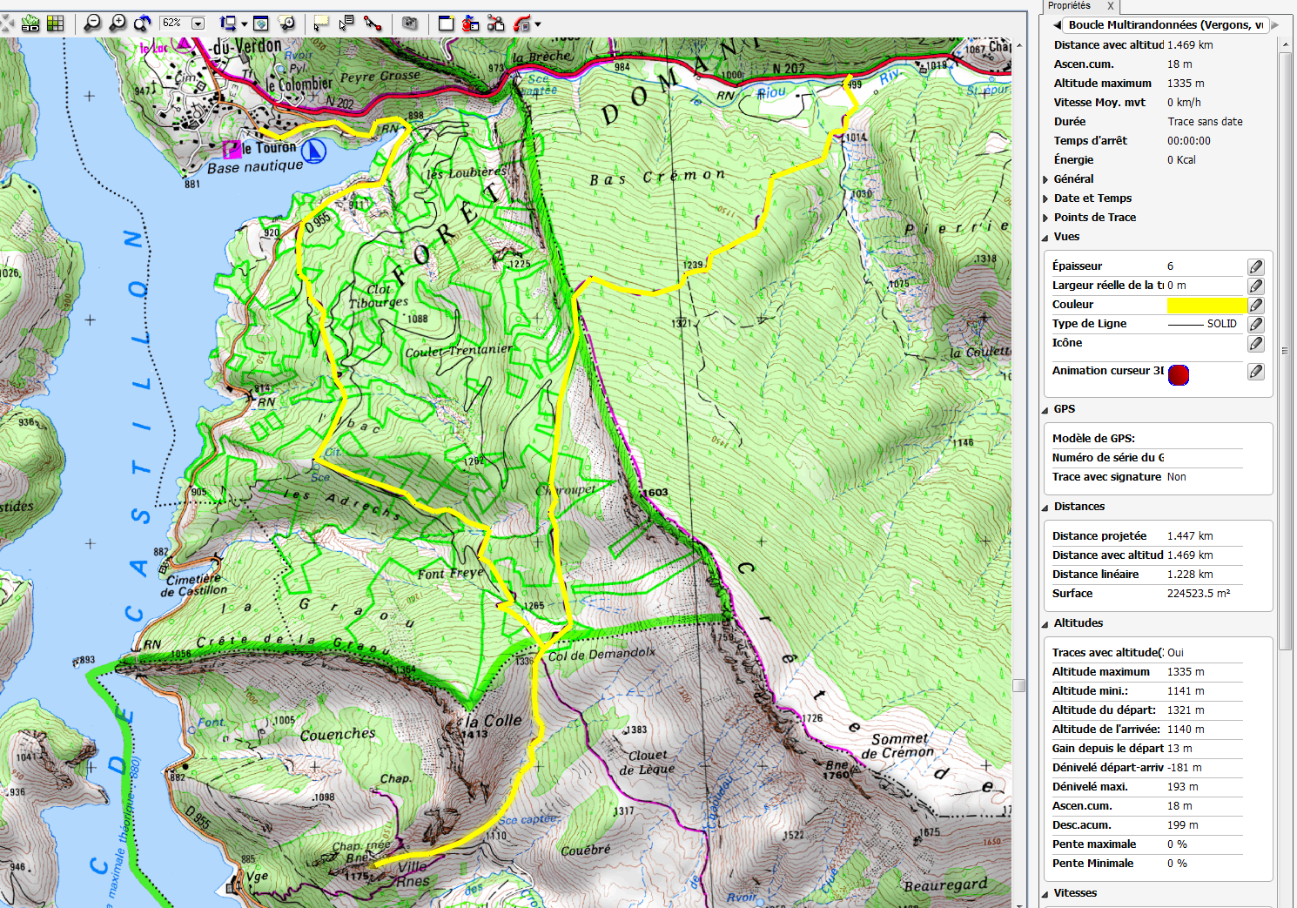Go to next track using right arrow

(1276, 25)
